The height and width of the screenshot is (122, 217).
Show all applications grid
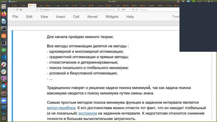4,118
